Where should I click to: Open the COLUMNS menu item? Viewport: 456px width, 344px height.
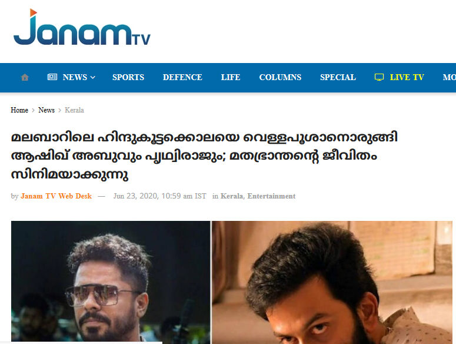tap(280, 77)
